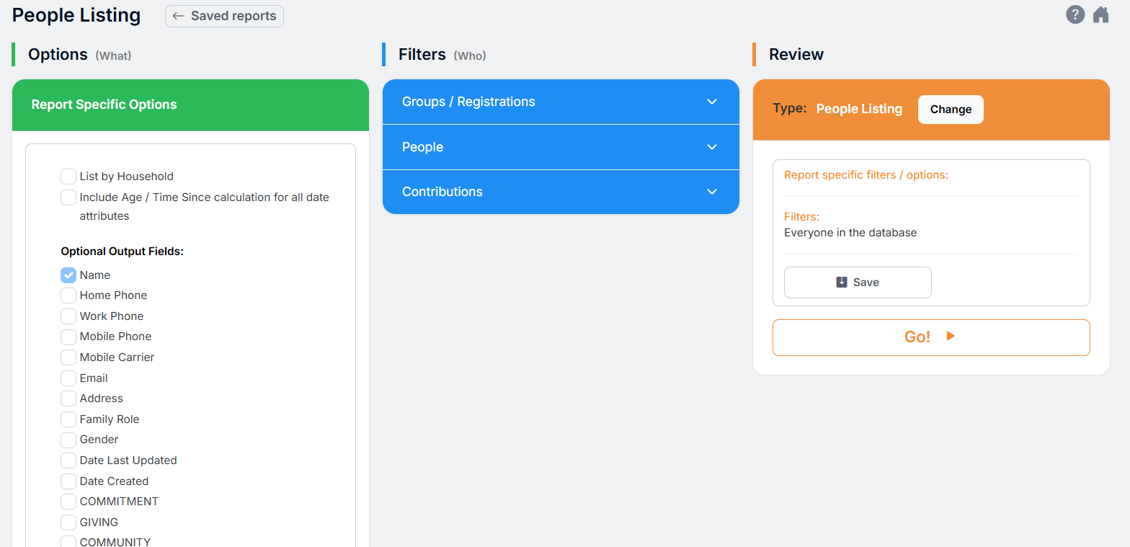Click the Report Specific Options header
The width and height of the screenshot is (1130, 547).
190,105
